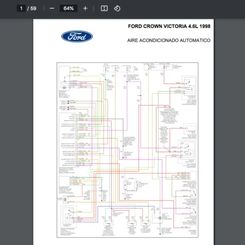Viewport: 245px width, 245px height.
Task: Click the zoom in plus button
Action: click(85, 8)
